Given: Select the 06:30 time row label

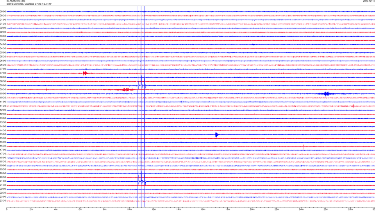Looking at the screenshot, I should pyautogui.click(x=3, y=65).
